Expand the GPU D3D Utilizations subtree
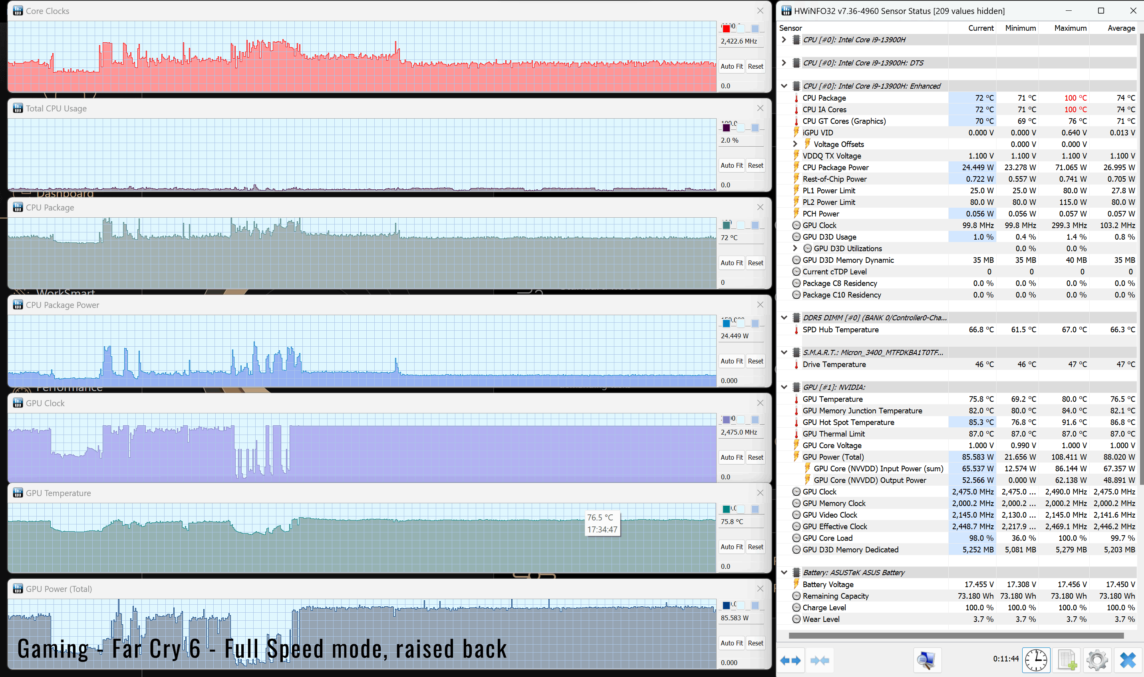 pyautogui.click(x=795, y=248)
